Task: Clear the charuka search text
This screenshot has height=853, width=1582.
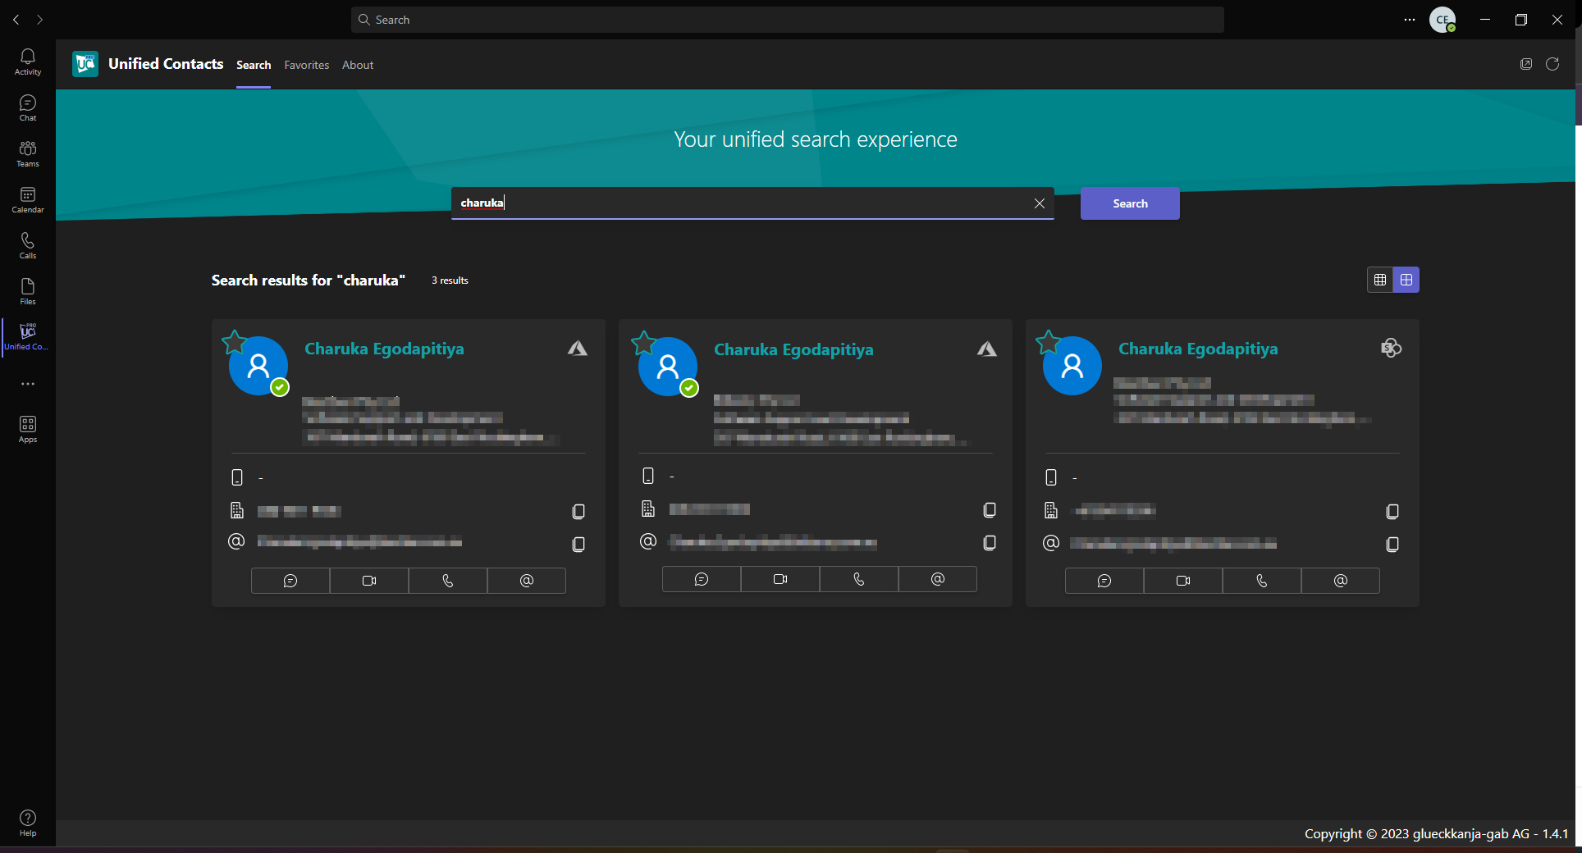Action: 1040,203
